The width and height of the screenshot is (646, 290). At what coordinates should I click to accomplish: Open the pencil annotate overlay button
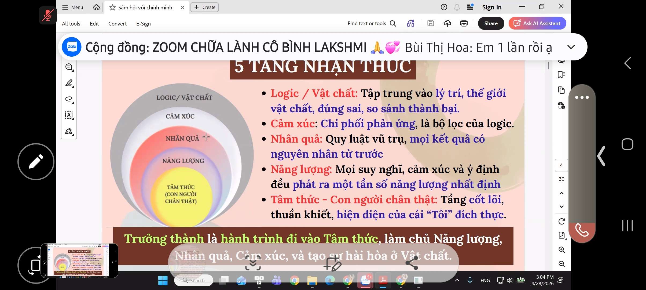point(36,162)
